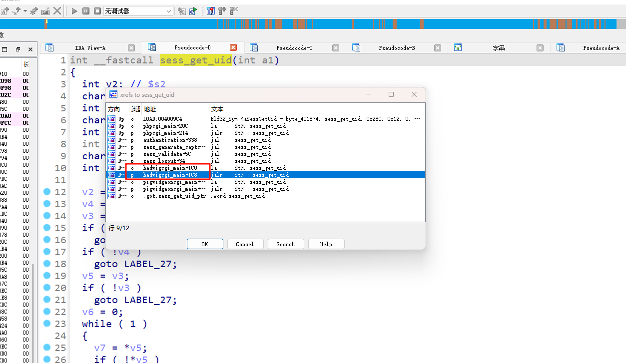Click the pencil edit toolbar icon
Screen dimensions: 626x363
pyautogui.click(x=45, y=10)
